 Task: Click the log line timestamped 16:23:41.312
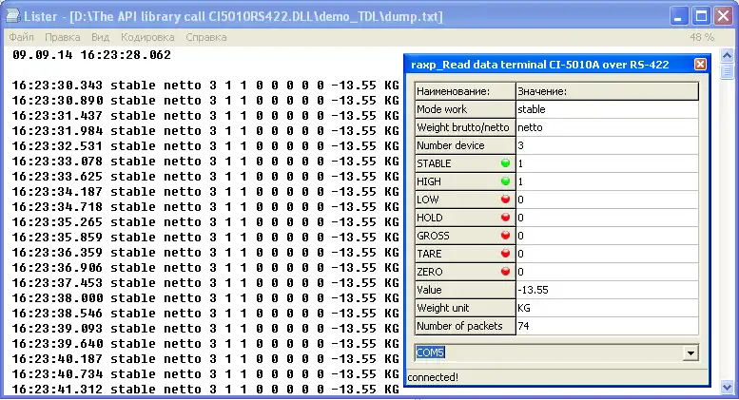click(x=205, y=390)
